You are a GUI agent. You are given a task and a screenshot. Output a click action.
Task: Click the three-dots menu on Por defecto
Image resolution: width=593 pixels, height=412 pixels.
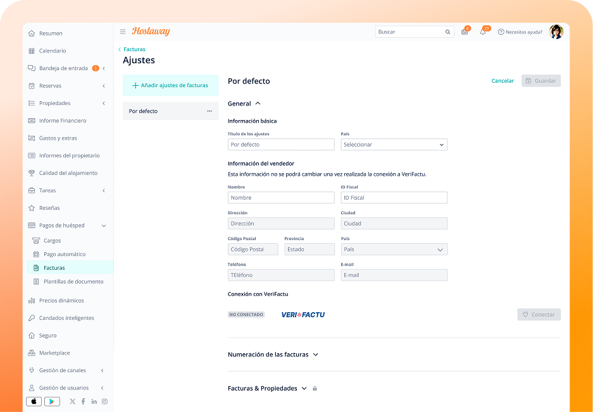[x=209, y=111]
